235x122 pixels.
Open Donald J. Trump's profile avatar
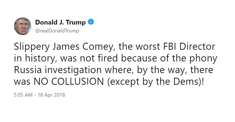23,26
